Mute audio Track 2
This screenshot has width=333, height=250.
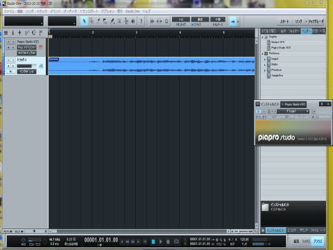click(8, 60)
